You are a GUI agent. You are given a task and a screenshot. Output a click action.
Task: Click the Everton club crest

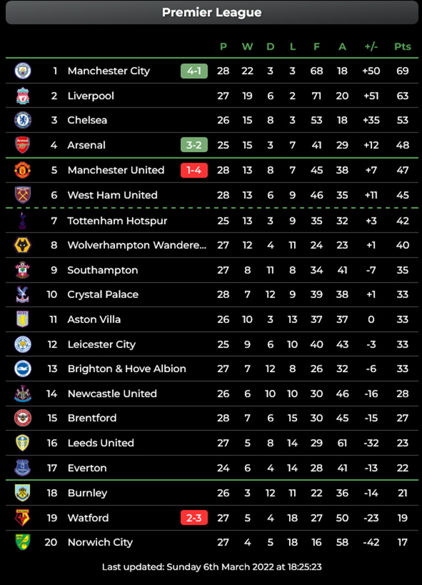coord(22,468)
